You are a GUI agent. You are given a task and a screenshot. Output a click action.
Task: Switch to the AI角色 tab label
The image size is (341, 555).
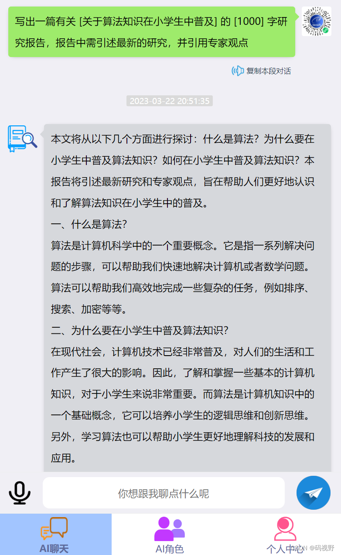170,548
